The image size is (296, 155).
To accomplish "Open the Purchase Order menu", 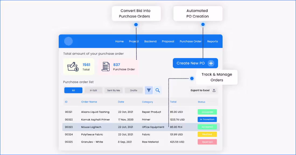I will coord(191,41).
